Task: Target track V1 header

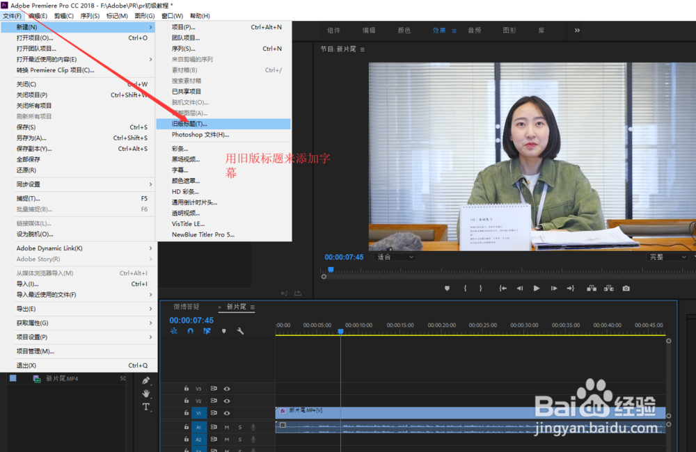Action: (199, 413)
